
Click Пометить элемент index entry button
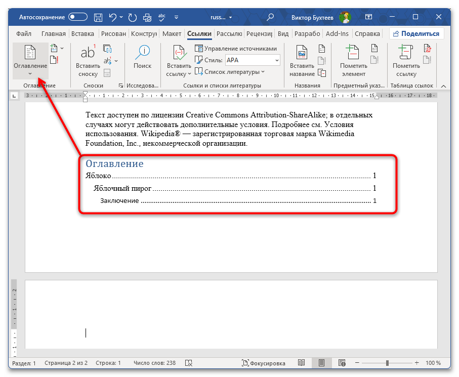pyautogui.click(x=353, y=60)
